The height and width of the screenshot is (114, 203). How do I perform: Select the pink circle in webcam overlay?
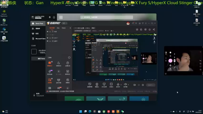[x=170, y=61]
